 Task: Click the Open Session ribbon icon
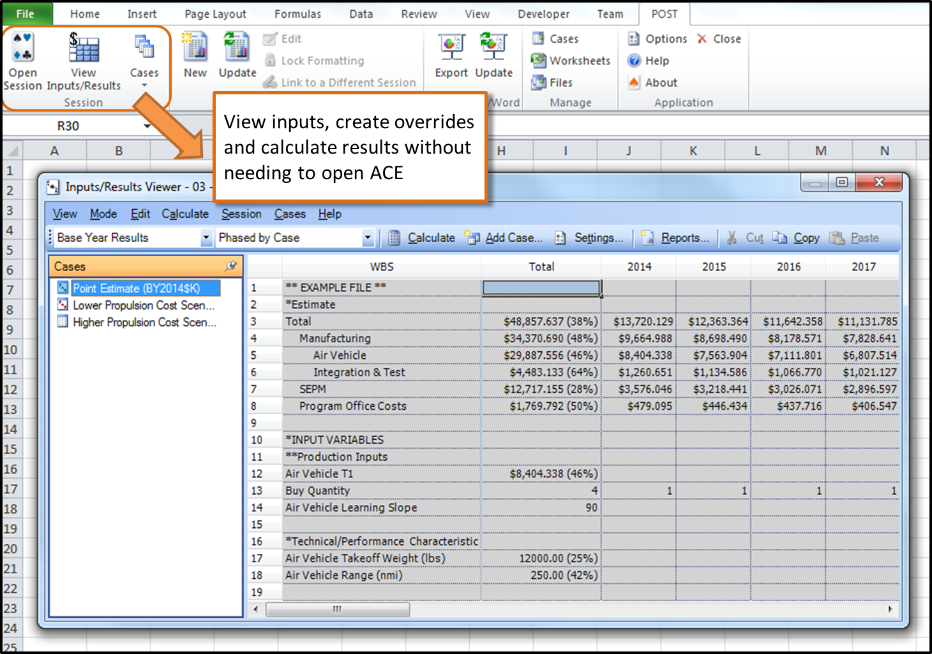pyautogui.click(x=23, y=48)
